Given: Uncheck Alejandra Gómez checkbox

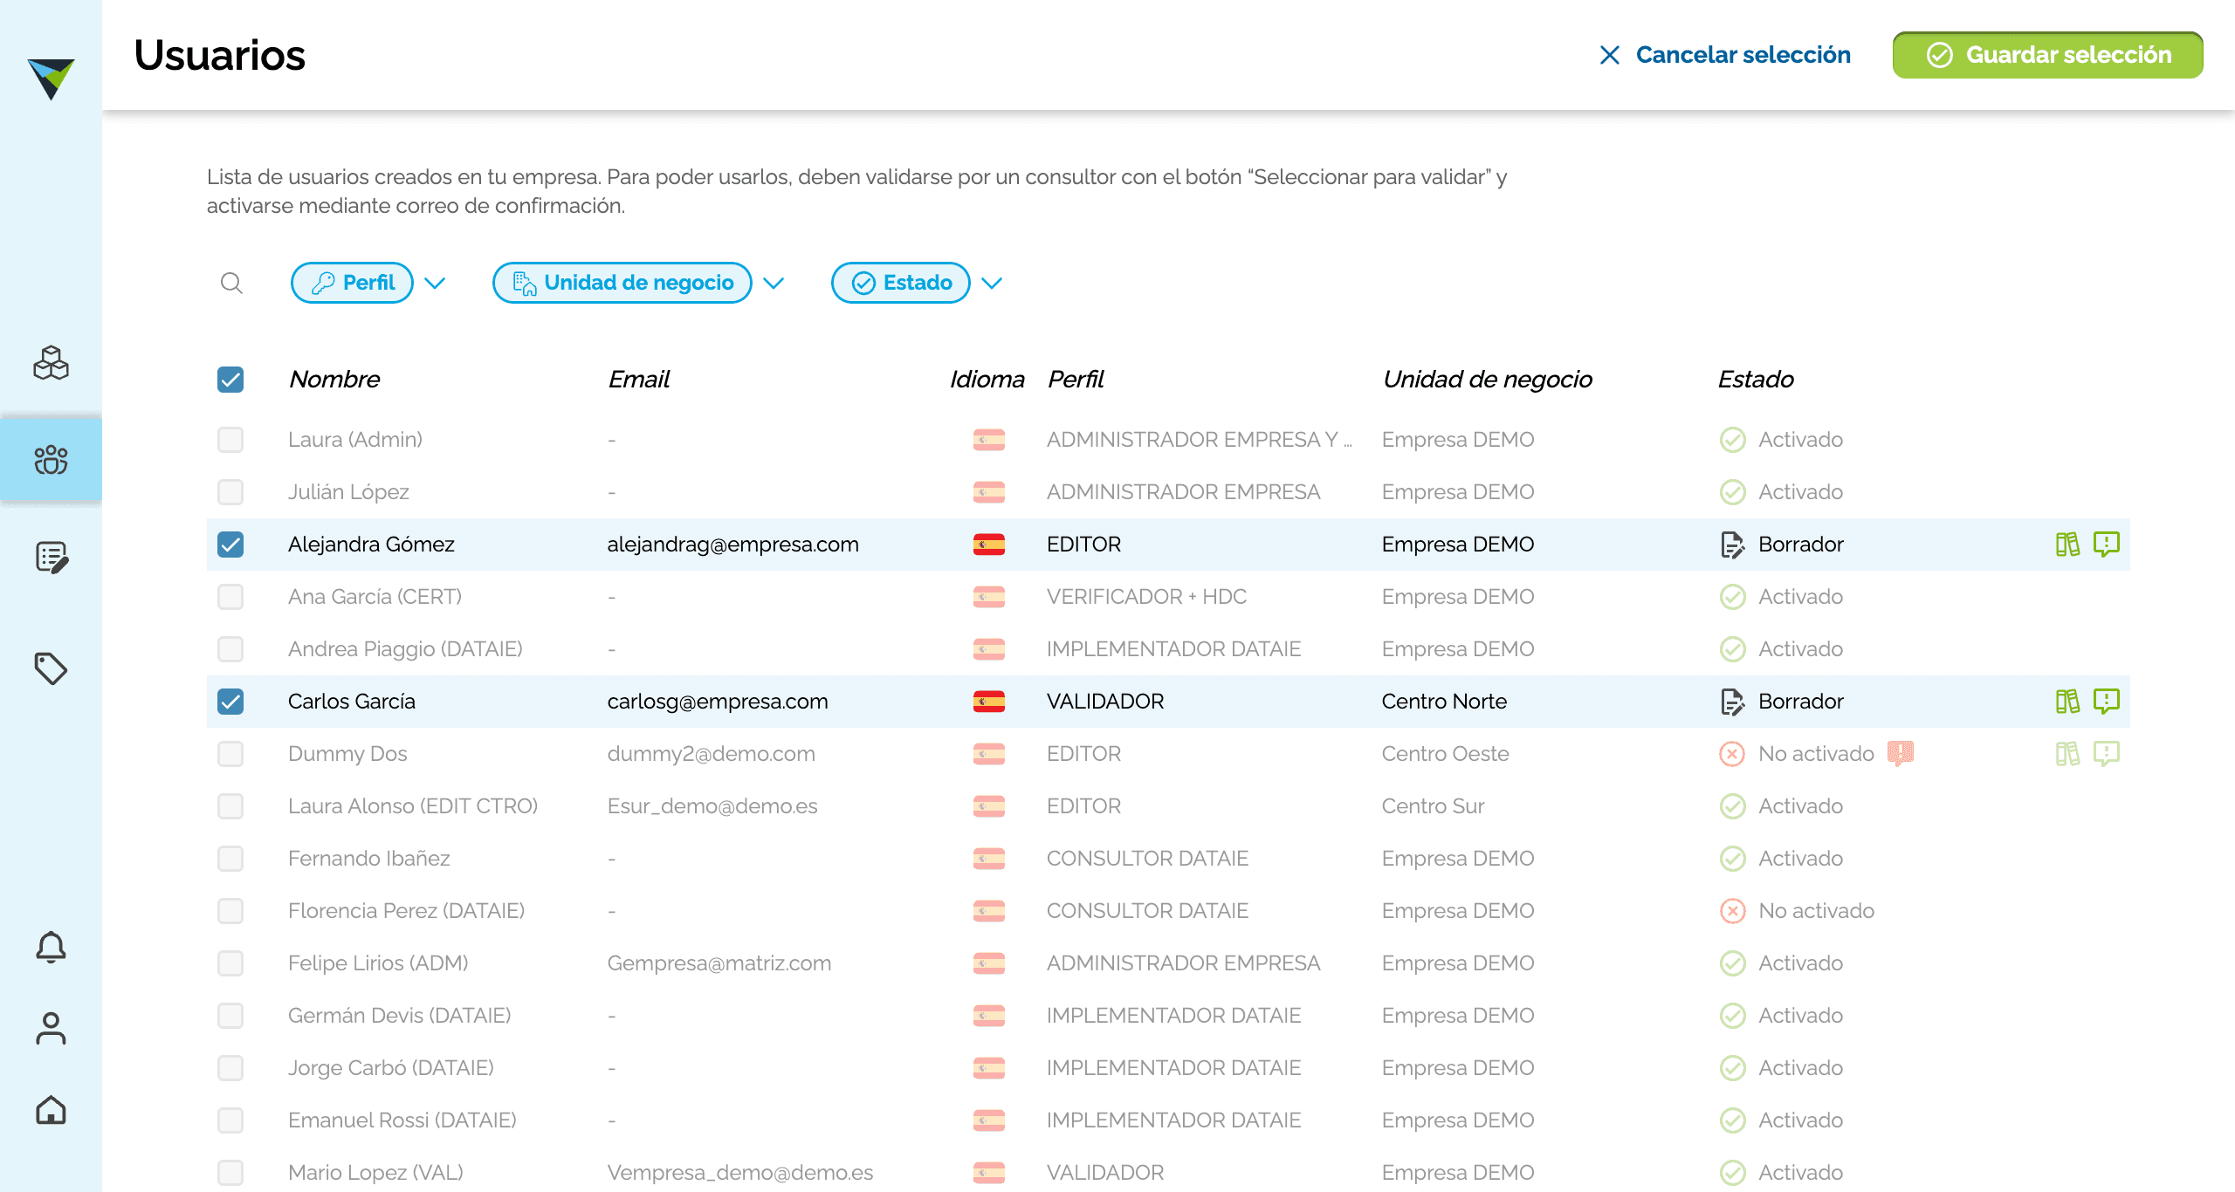Looking at the screenshot, I should 230,545.
